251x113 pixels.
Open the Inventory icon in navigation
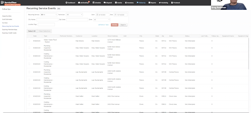pos(126,2)
